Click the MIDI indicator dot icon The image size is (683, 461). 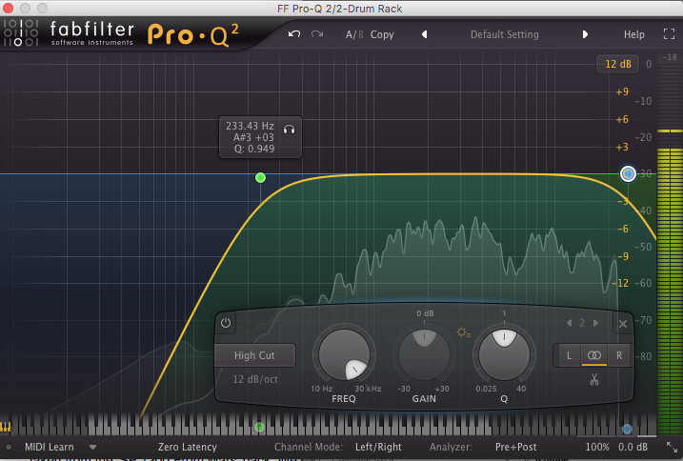(x=8, y=447)
